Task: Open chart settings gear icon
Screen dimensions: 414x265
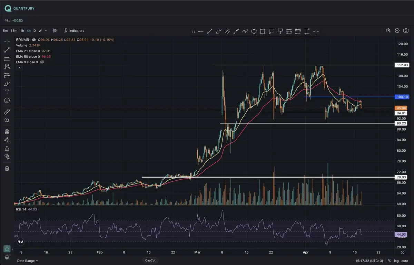Action: point(397,31)
